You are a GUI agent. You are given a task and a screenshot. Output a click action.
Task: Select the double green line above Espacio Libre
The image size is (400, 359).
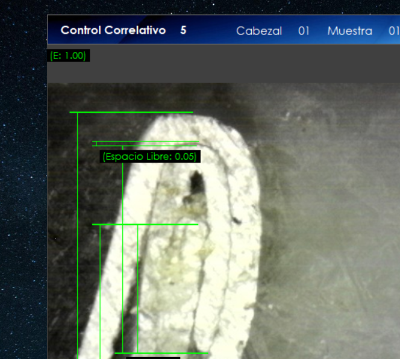(x=145, y=143)
